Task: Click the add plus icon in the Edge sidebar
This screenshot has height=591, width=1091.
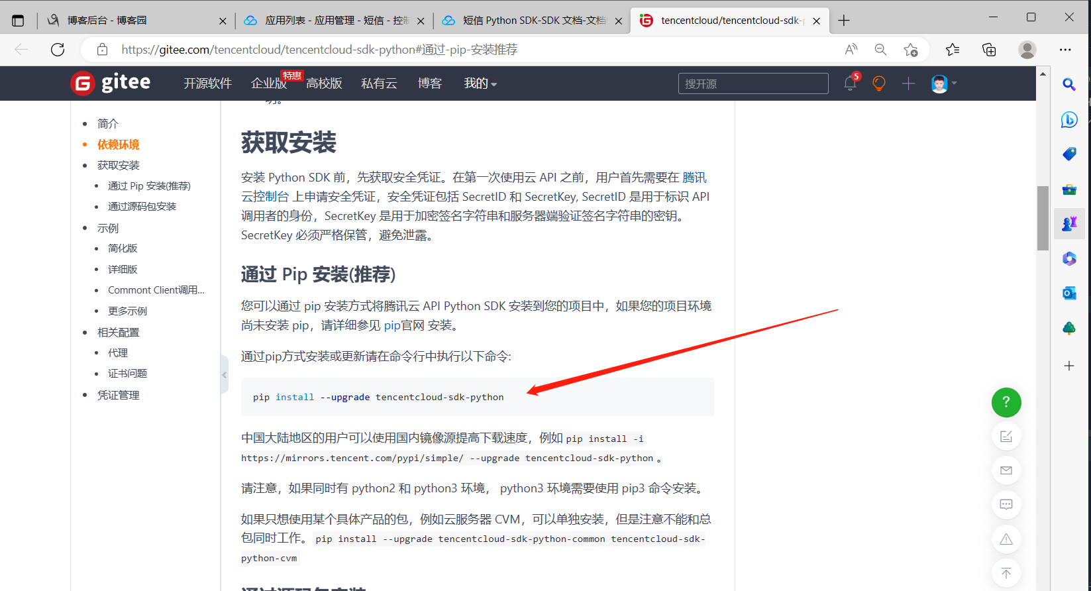Action: point(1069,366)
